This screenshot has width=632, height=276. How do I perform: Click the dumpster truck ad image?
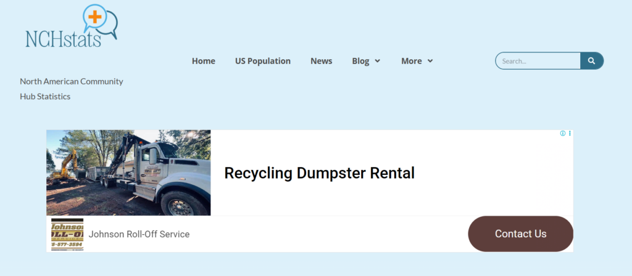[128, 172]
